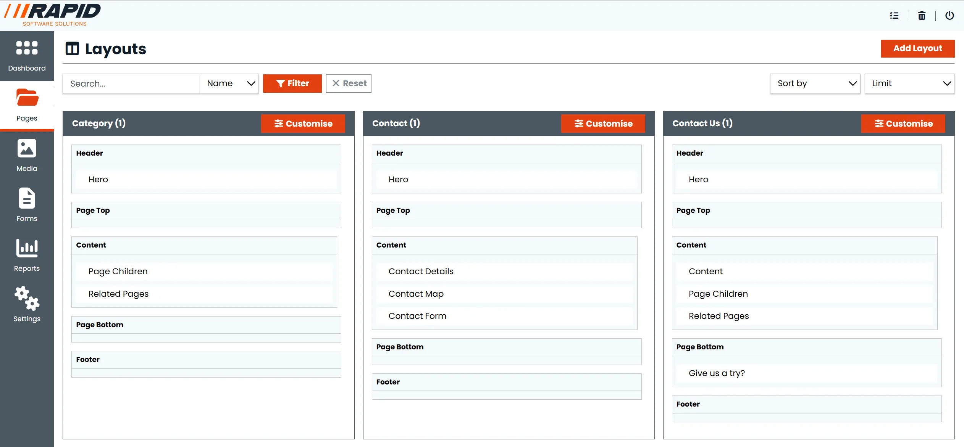The height and width of the screenshot is (447, 964).
Task: Select the Contact Form content block
Action: 417,316
